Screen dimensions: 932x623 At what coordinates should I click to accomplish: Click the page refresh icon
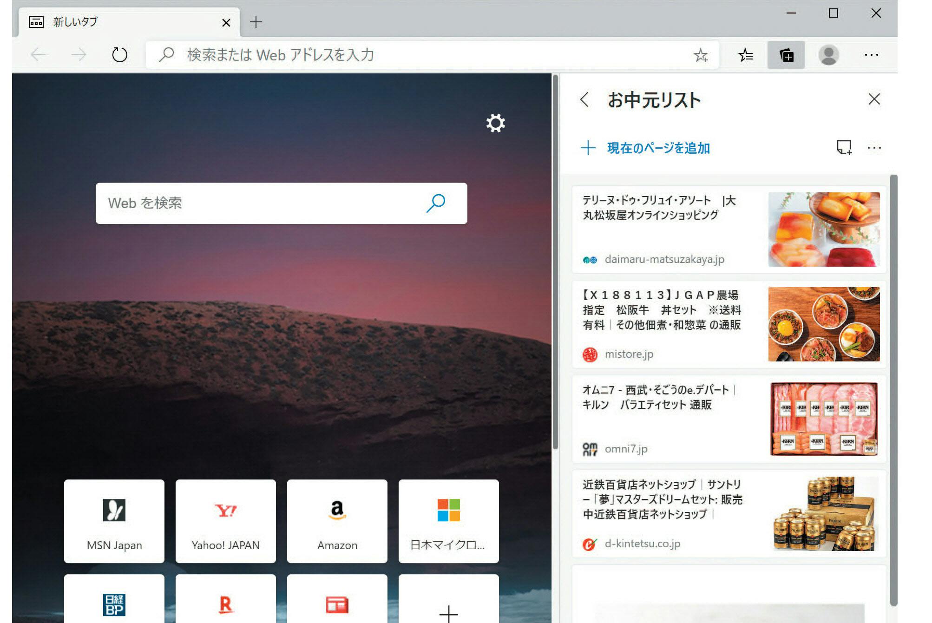point(119,55)
